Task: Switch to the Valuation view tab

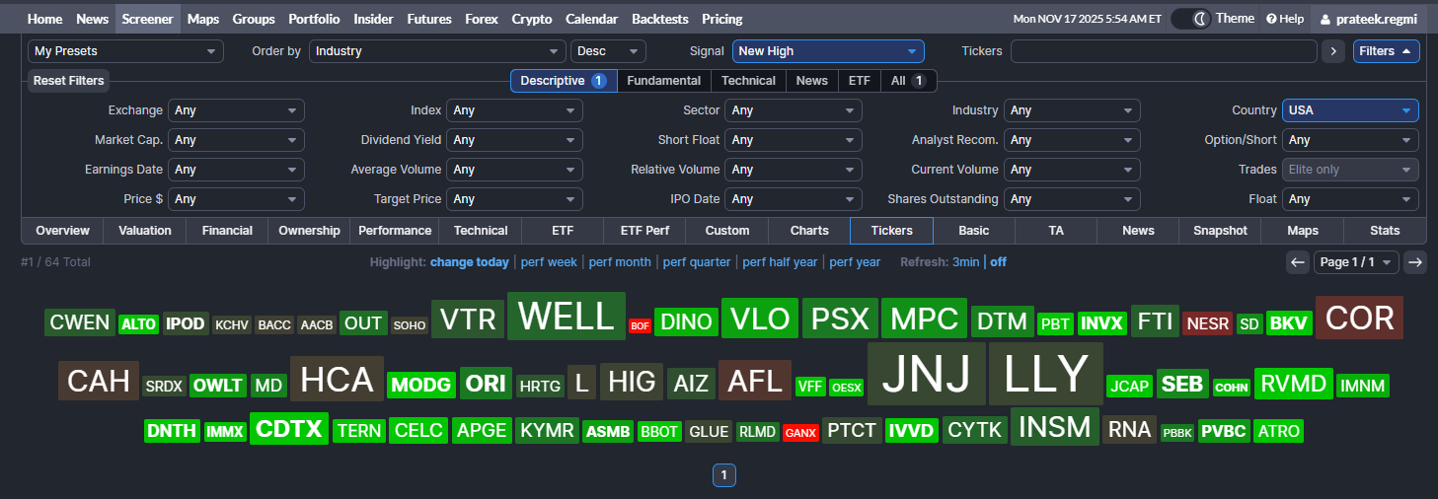Action: point(145,231)
